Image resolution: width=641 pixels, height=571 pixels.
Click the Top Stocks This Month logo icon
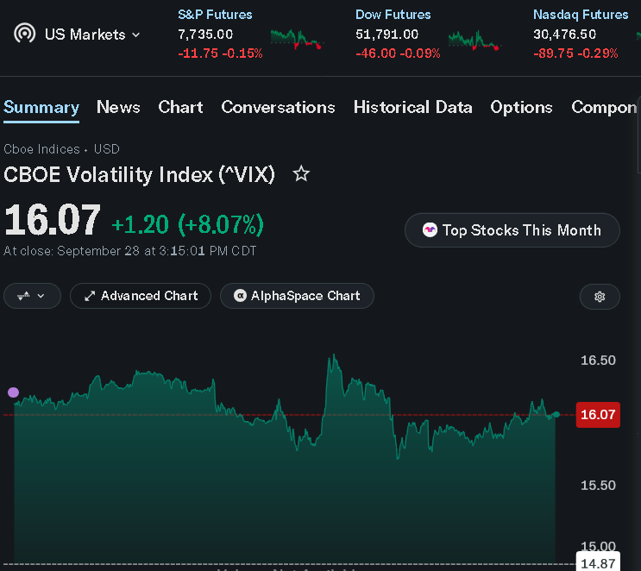click(430, 230)
